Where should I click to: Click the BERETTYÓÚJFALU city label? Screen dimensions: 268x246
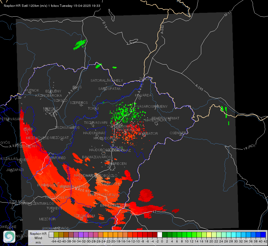pyautogui.click(x=103, y=195)
